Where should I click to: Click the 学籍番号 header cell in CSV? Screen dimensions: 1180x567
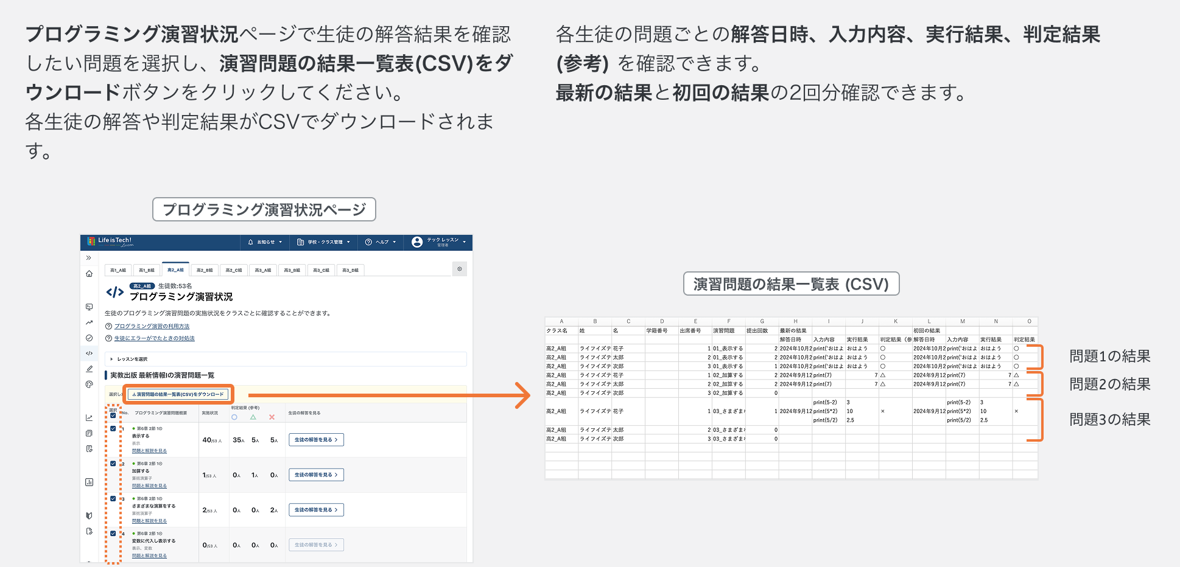[x=662, y=330]
